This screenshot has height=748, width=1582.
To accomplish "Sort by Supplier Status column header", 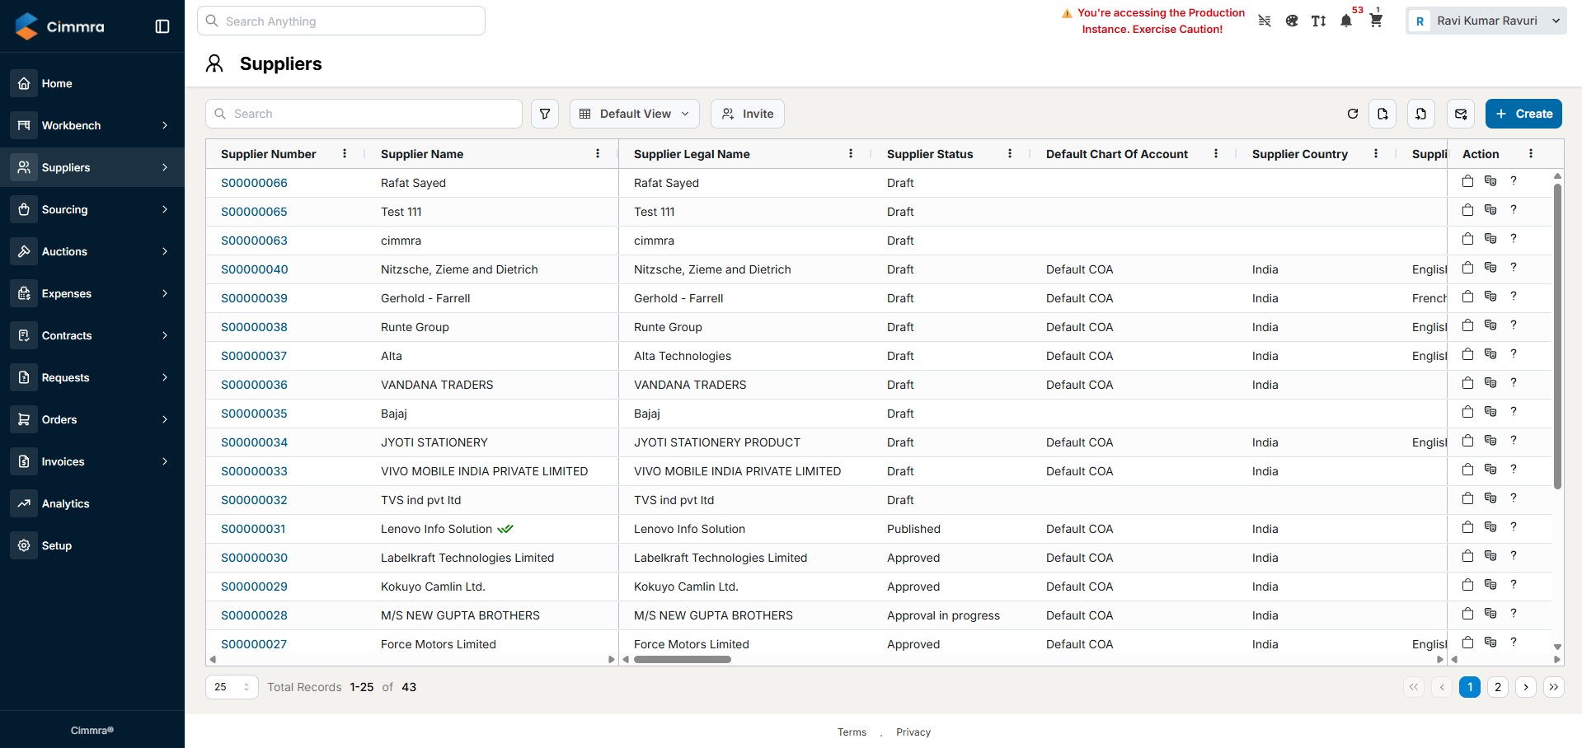I will 930,154.
